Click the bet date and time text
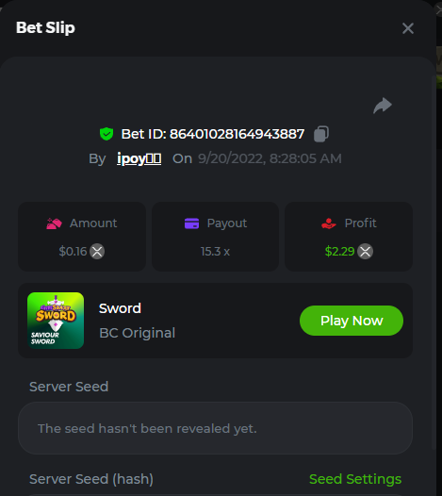 point(270,158)
